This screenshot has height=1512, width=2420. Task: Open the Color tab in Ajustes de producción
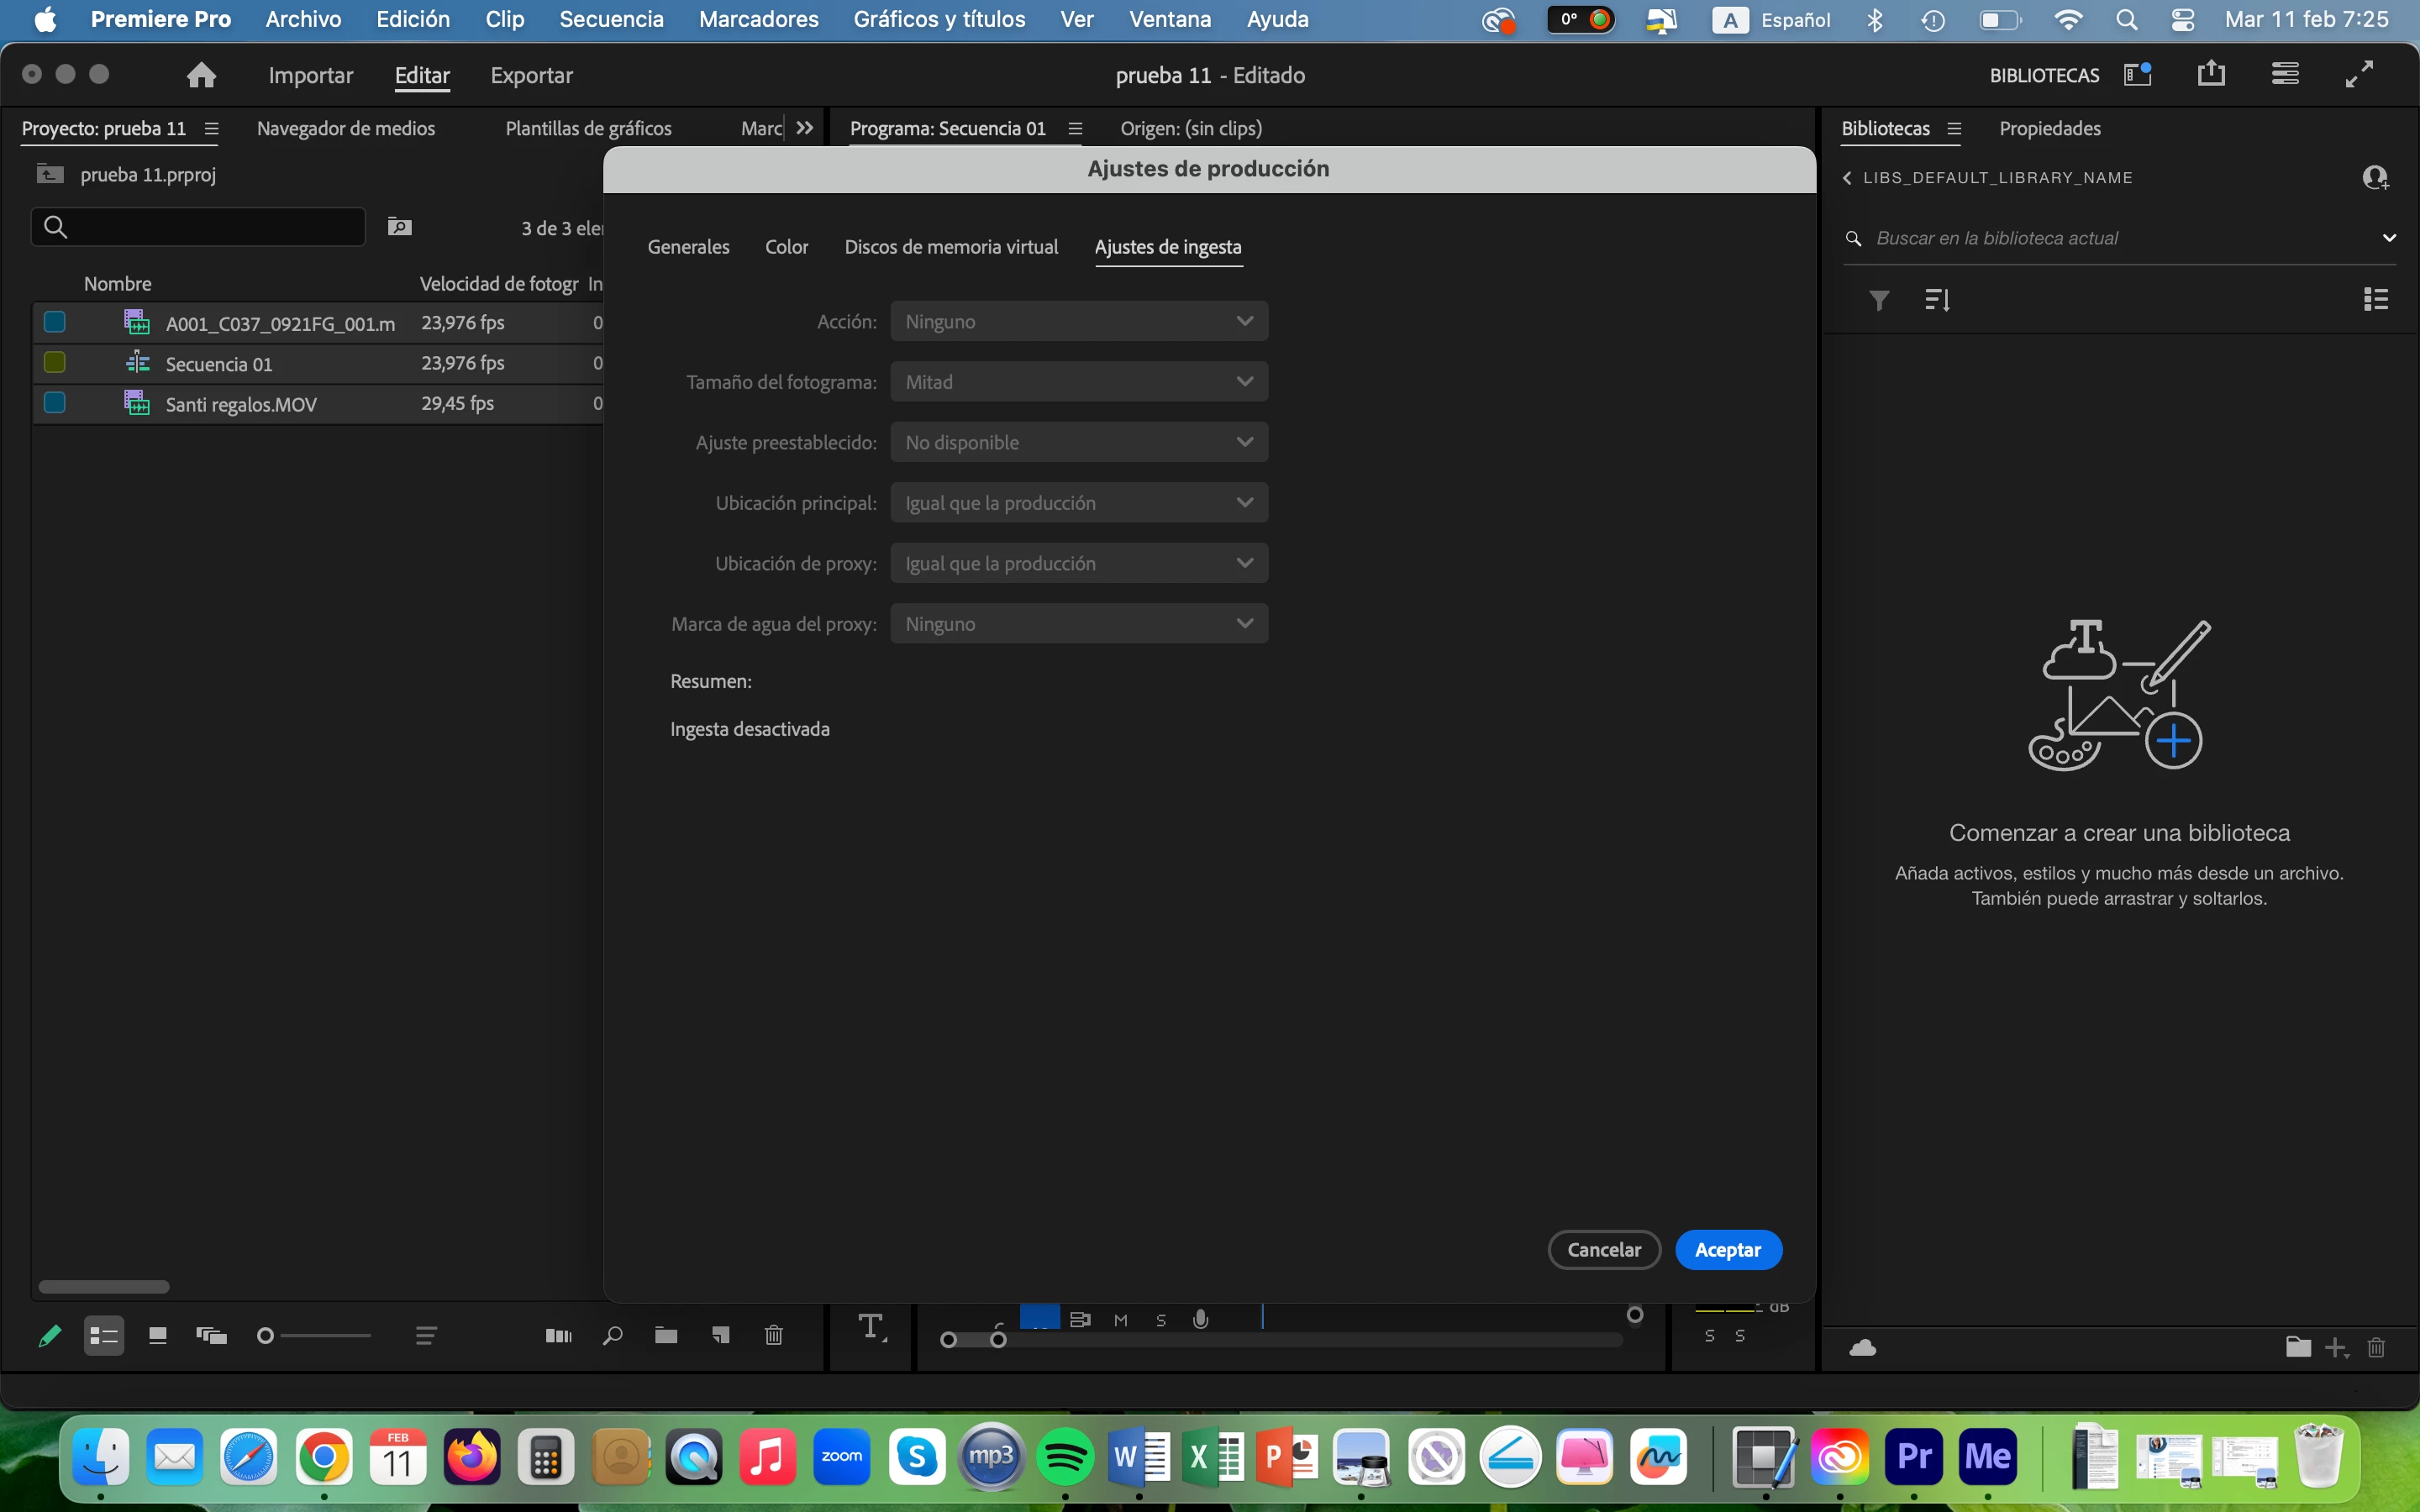(787, 247)
